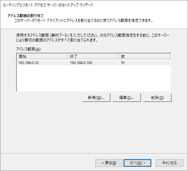Viewport: 188px width, 171px height.
Task: Click the 新規(W)... button
Action: [96, 98]
